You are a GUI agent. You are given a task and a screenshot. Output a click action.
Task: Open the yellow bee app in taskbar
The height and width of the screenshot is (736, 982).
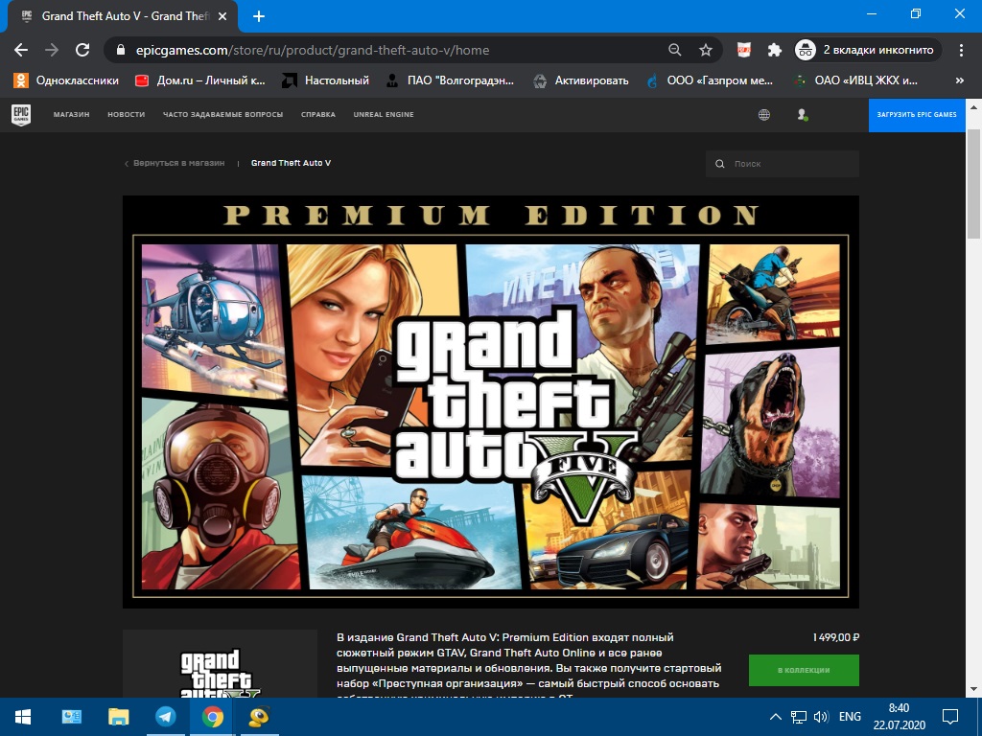[259, 717]
